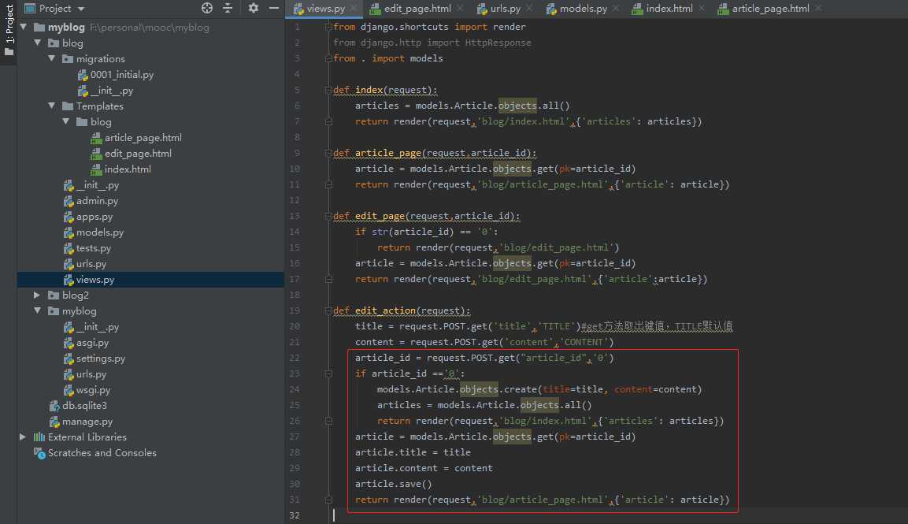Select settings.py file
Image resolution: width=908 pixels, height=524 pixels.
[100, 359]
